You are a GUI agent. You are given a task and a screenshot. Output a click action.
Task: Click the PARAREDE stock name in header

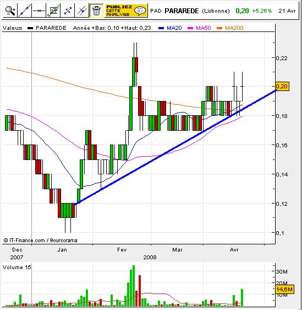pyautogui.click(x=182, y=11)
